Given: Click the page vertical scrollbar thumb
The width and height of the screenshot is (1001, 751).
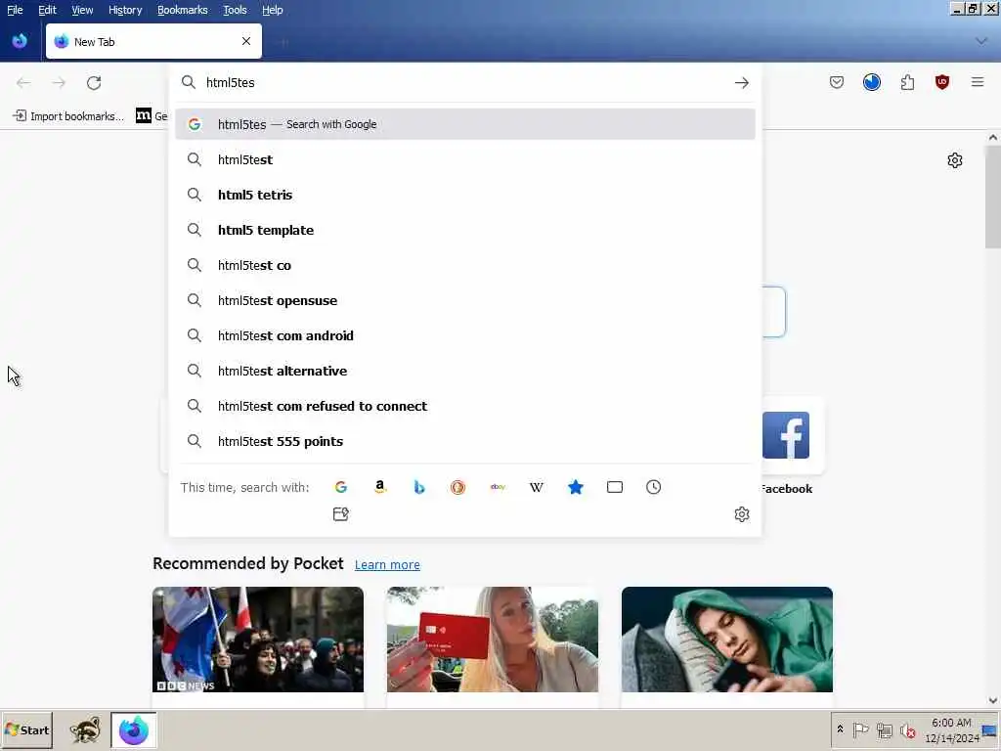Looking at the screenshot, I should click(993, 197).
